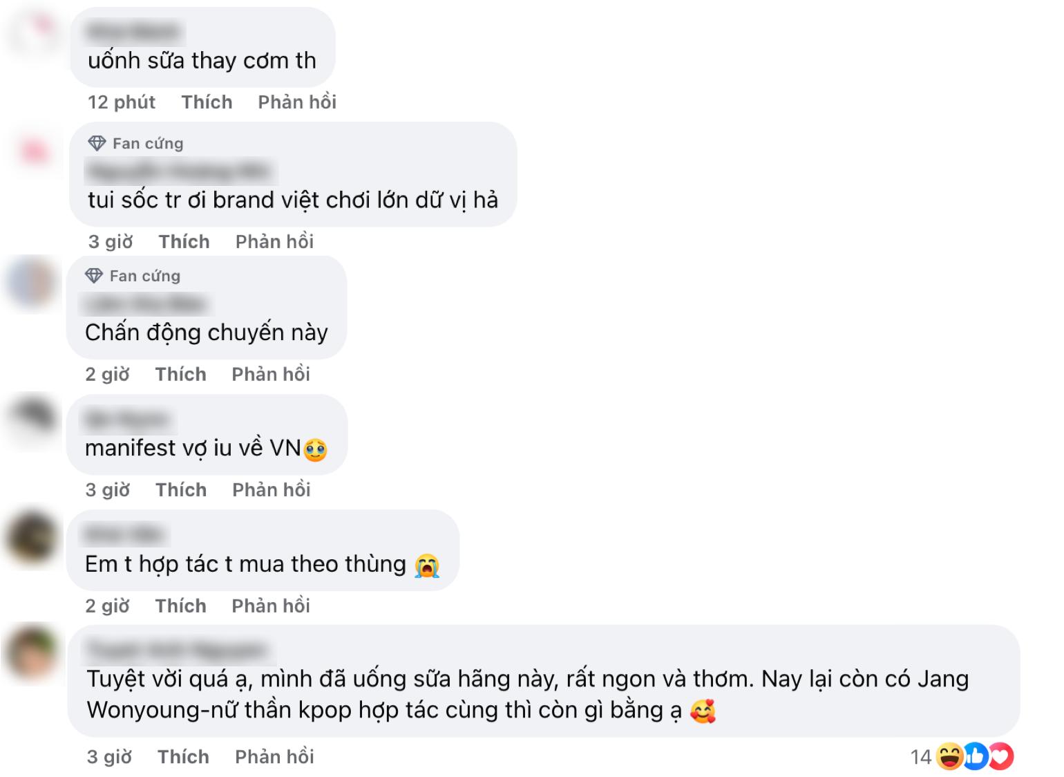Click the '2 giờ' timestamp on 'Chấn động' comment
The image size is (1064, 777).
pos(107,374)
